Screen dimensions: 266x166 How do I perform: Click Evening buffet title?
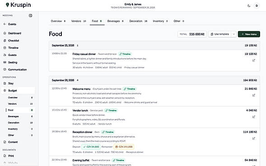(x=81, y=160)
